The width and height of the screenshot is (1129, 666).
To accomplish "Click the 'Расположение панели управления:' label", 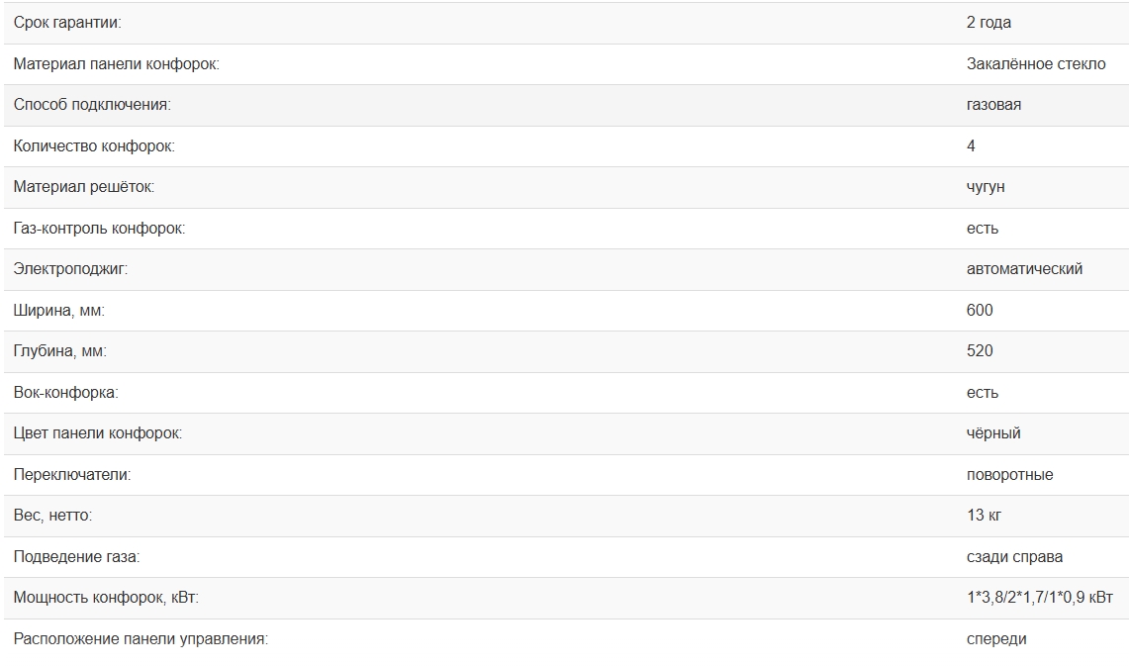I will click(141, 639).
